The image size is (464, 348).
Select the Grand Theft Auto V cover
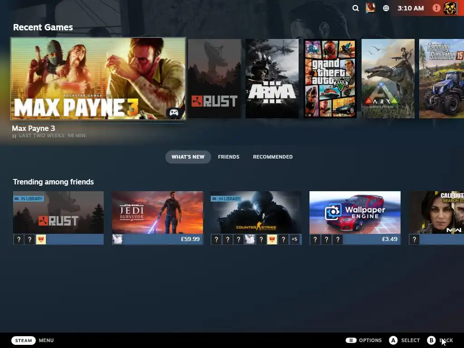pyautogui.click(x=330, y=79)
